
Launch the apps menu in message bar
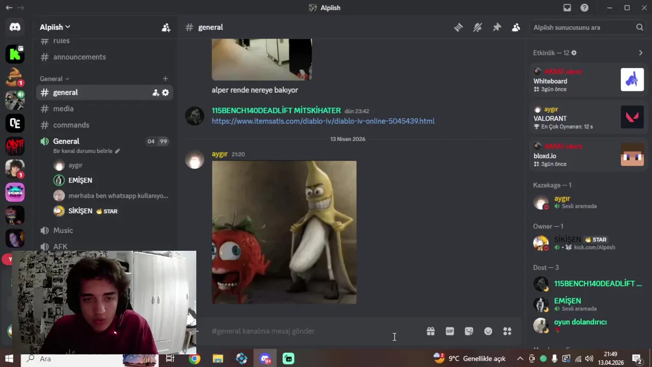(507, 331)
